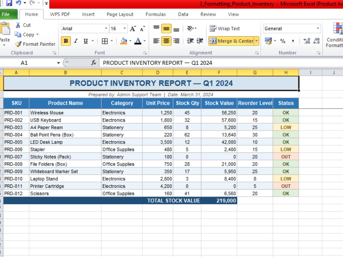Click the Fill Color bucket swatch

pos(124,41)
